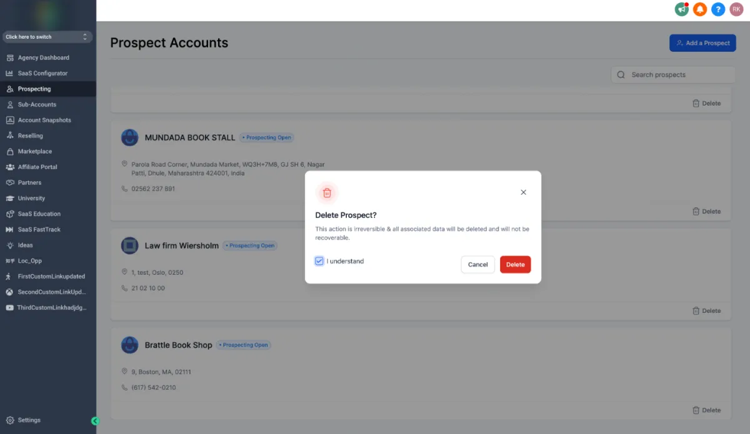Click the Prospect Accounts heading
The width and height of the screenshot is (750, 434).
pos(169,43)
